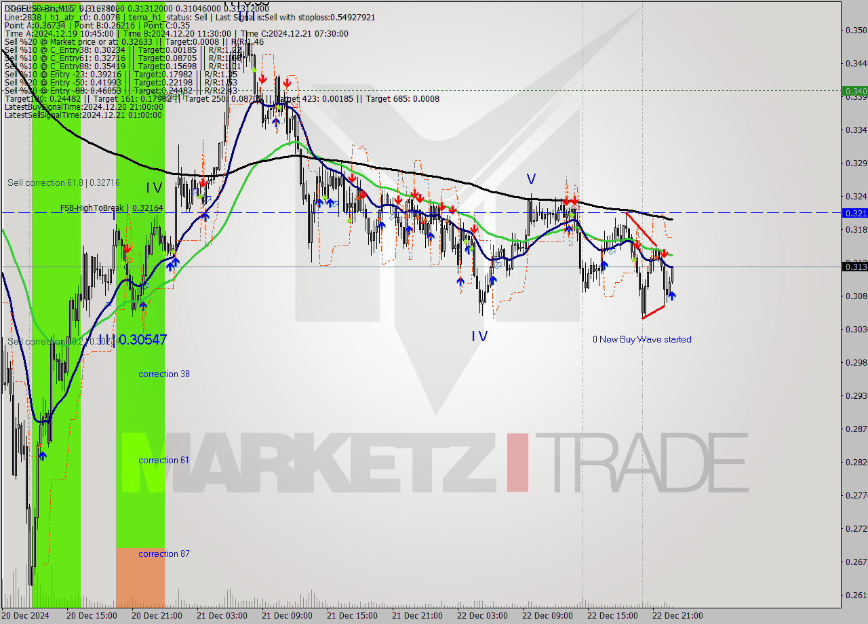Click the '22 Dec 03:00' time axis label

(482, 616)
